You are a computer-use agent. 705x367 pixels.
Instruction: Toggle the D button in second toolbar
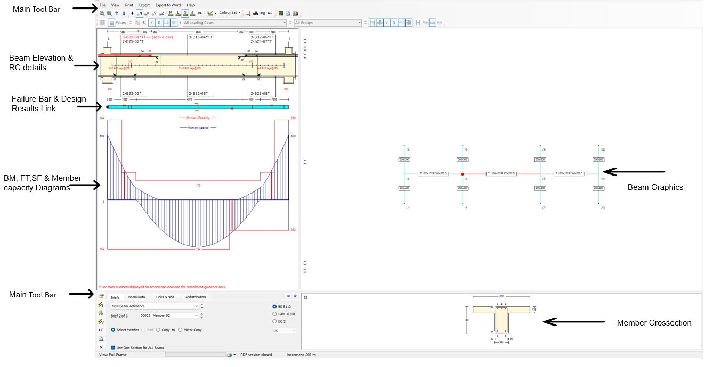159,23
